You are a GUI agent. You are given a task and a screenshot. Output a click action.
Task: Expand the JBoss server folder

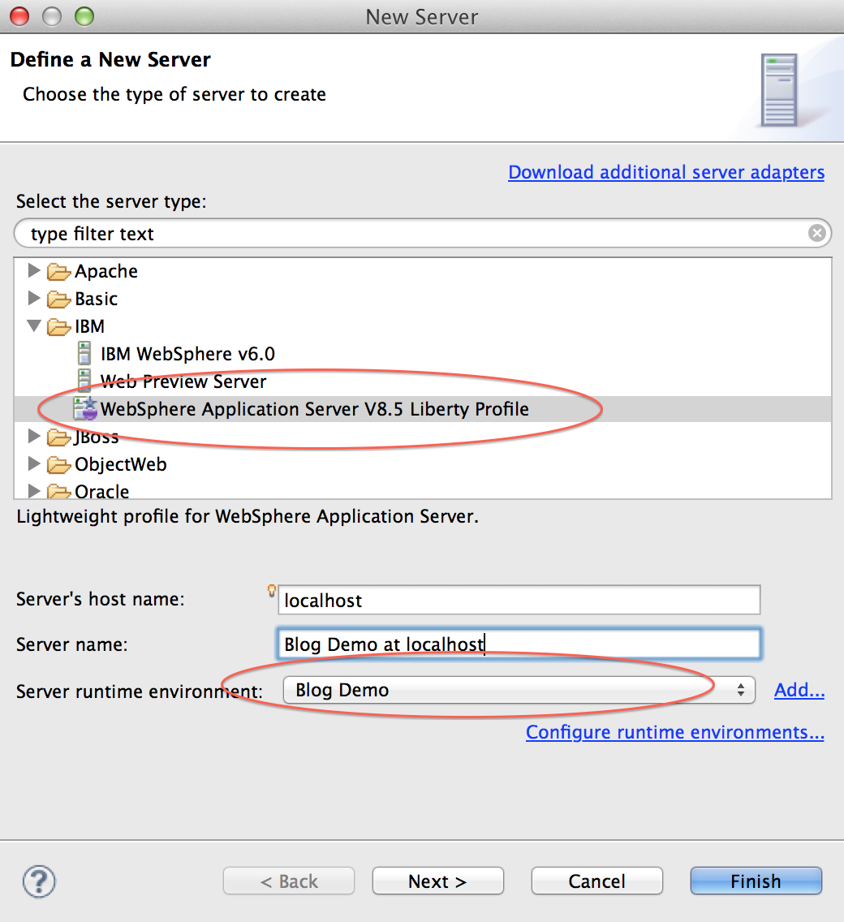click(x=34, y=437)
